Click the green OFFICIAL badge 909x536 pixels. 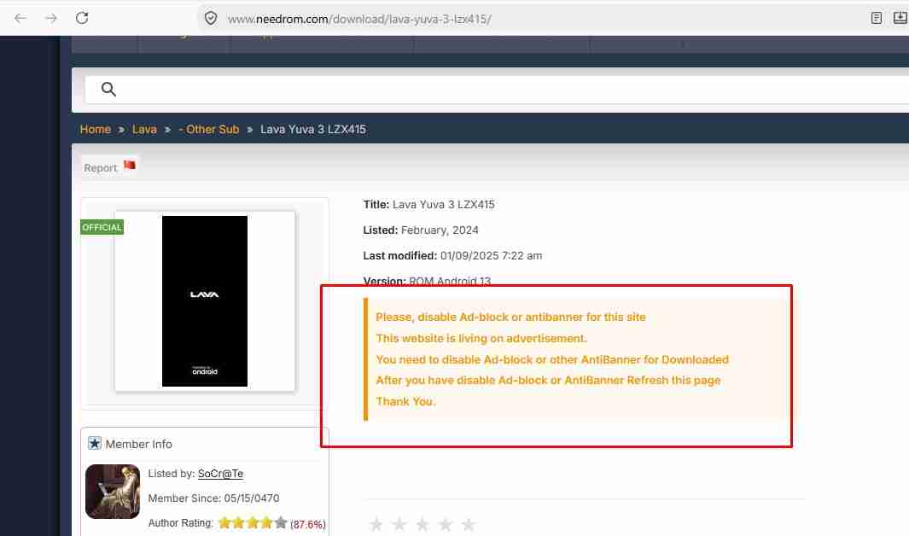[102, 227]
